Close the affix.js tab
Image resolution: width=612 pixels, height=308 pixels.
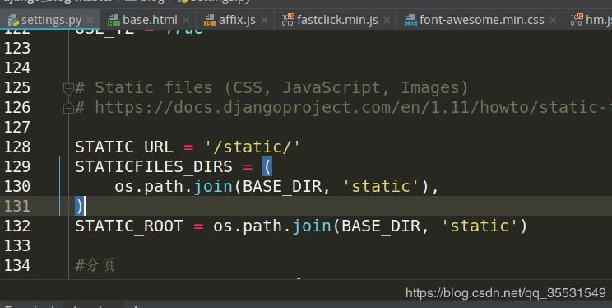(x=265, y=20)
